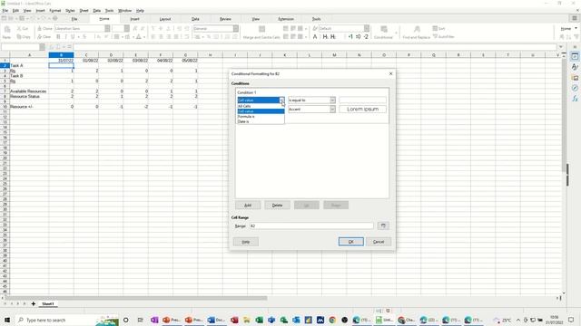
Task: Click the Windows Start button
Action: (7, 320)
